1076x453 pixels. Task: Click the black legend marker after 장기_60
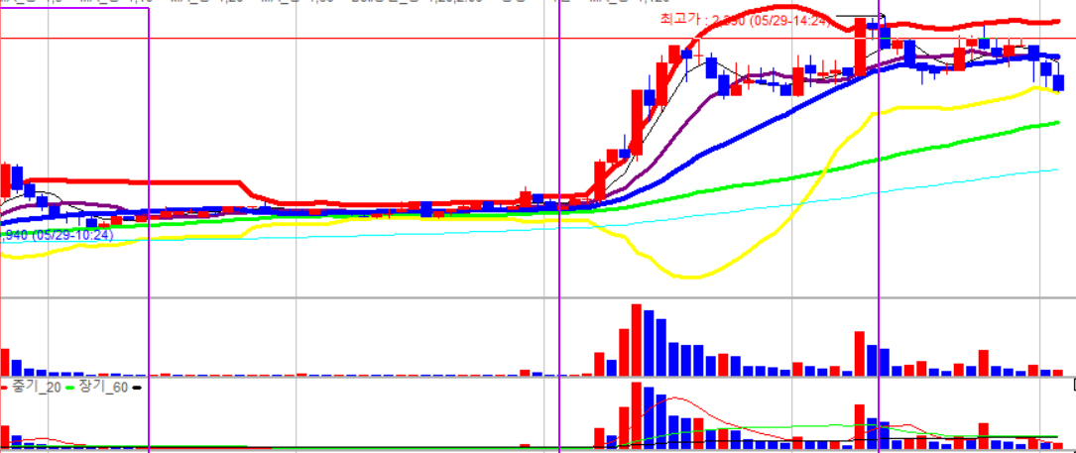(136, 388)
